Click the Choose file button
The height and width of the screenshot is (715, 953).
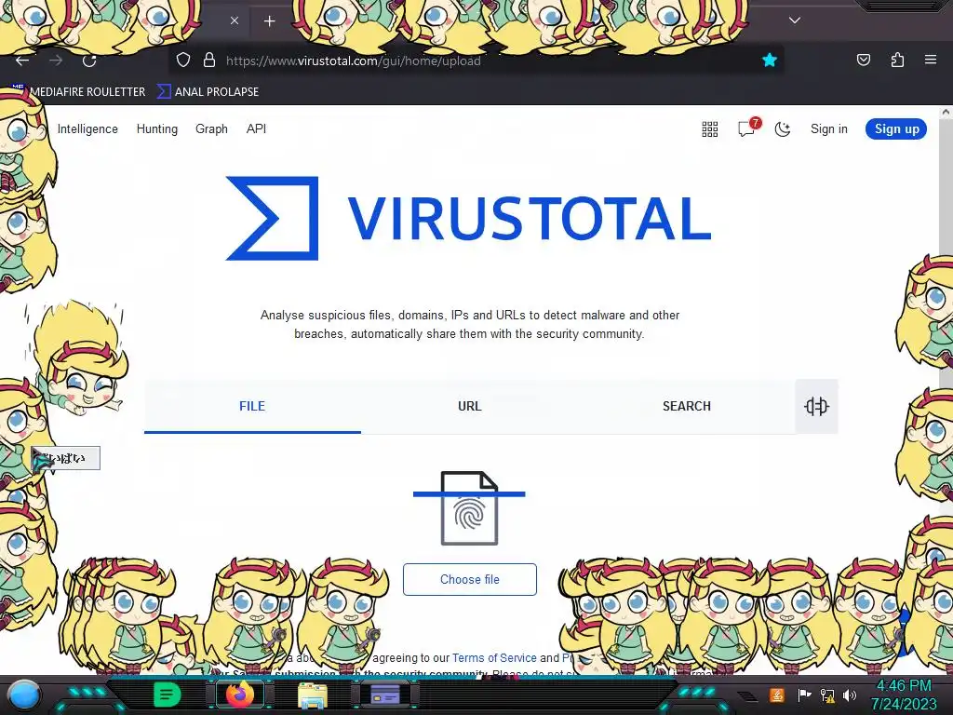(470, 579)
